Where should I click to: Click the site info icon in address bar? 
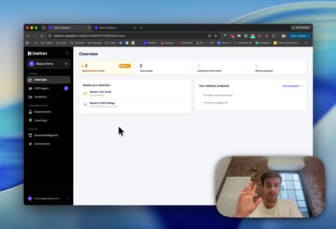click(50, 36)
